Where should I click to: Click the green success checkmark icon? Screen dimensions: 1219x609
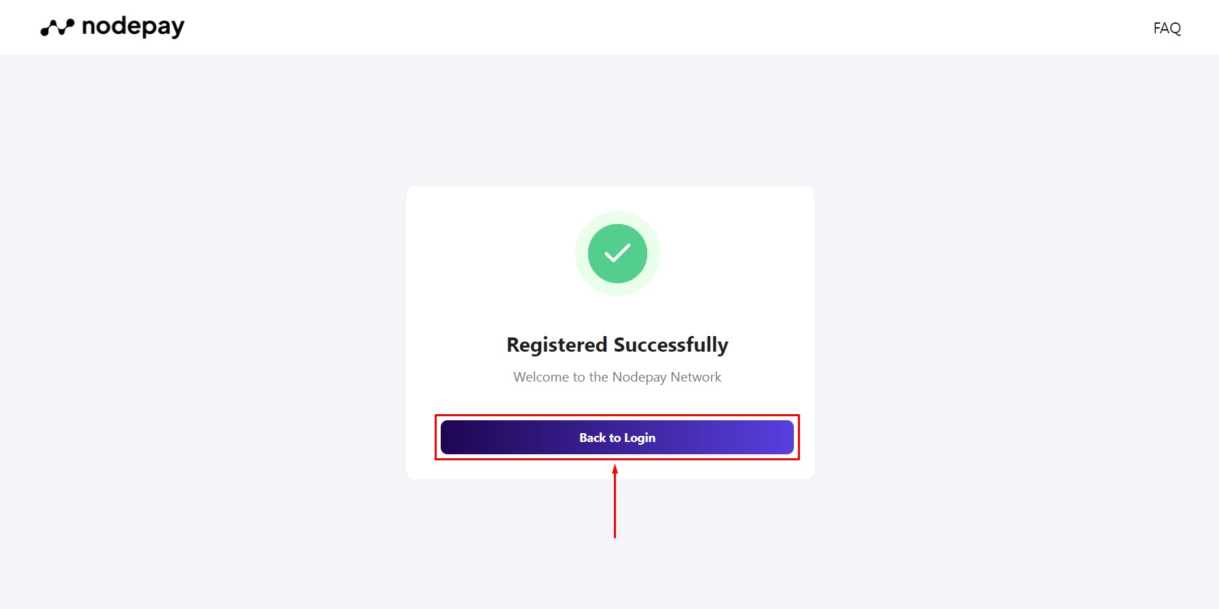click(x=617, y=253)
